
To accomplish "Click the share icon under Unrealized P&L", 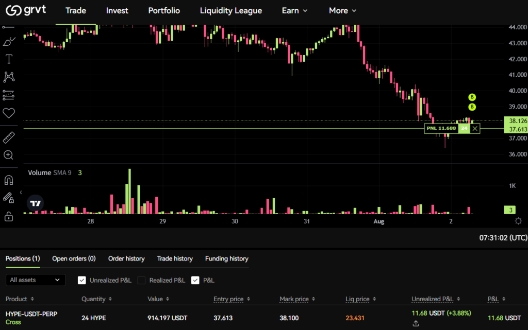I will (416, 323).
